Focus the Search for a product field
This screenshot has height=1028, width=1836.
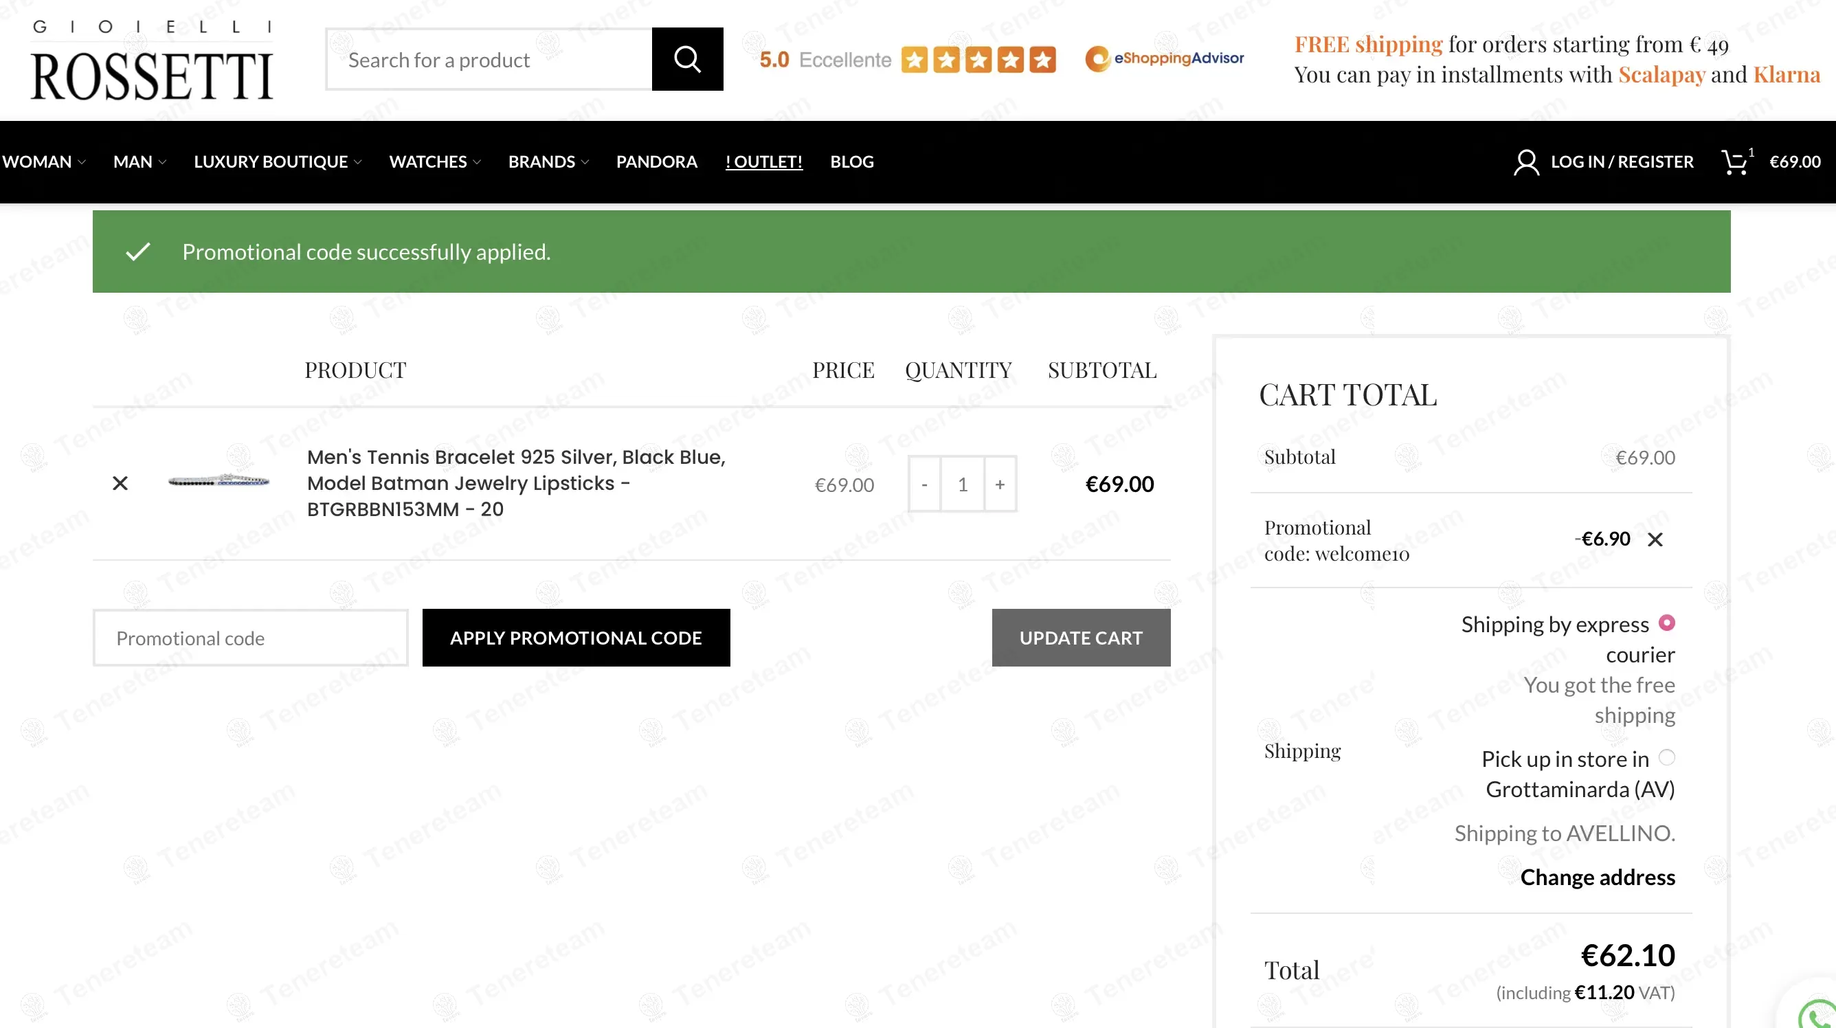pyautogui.click(x=489, y=59)
